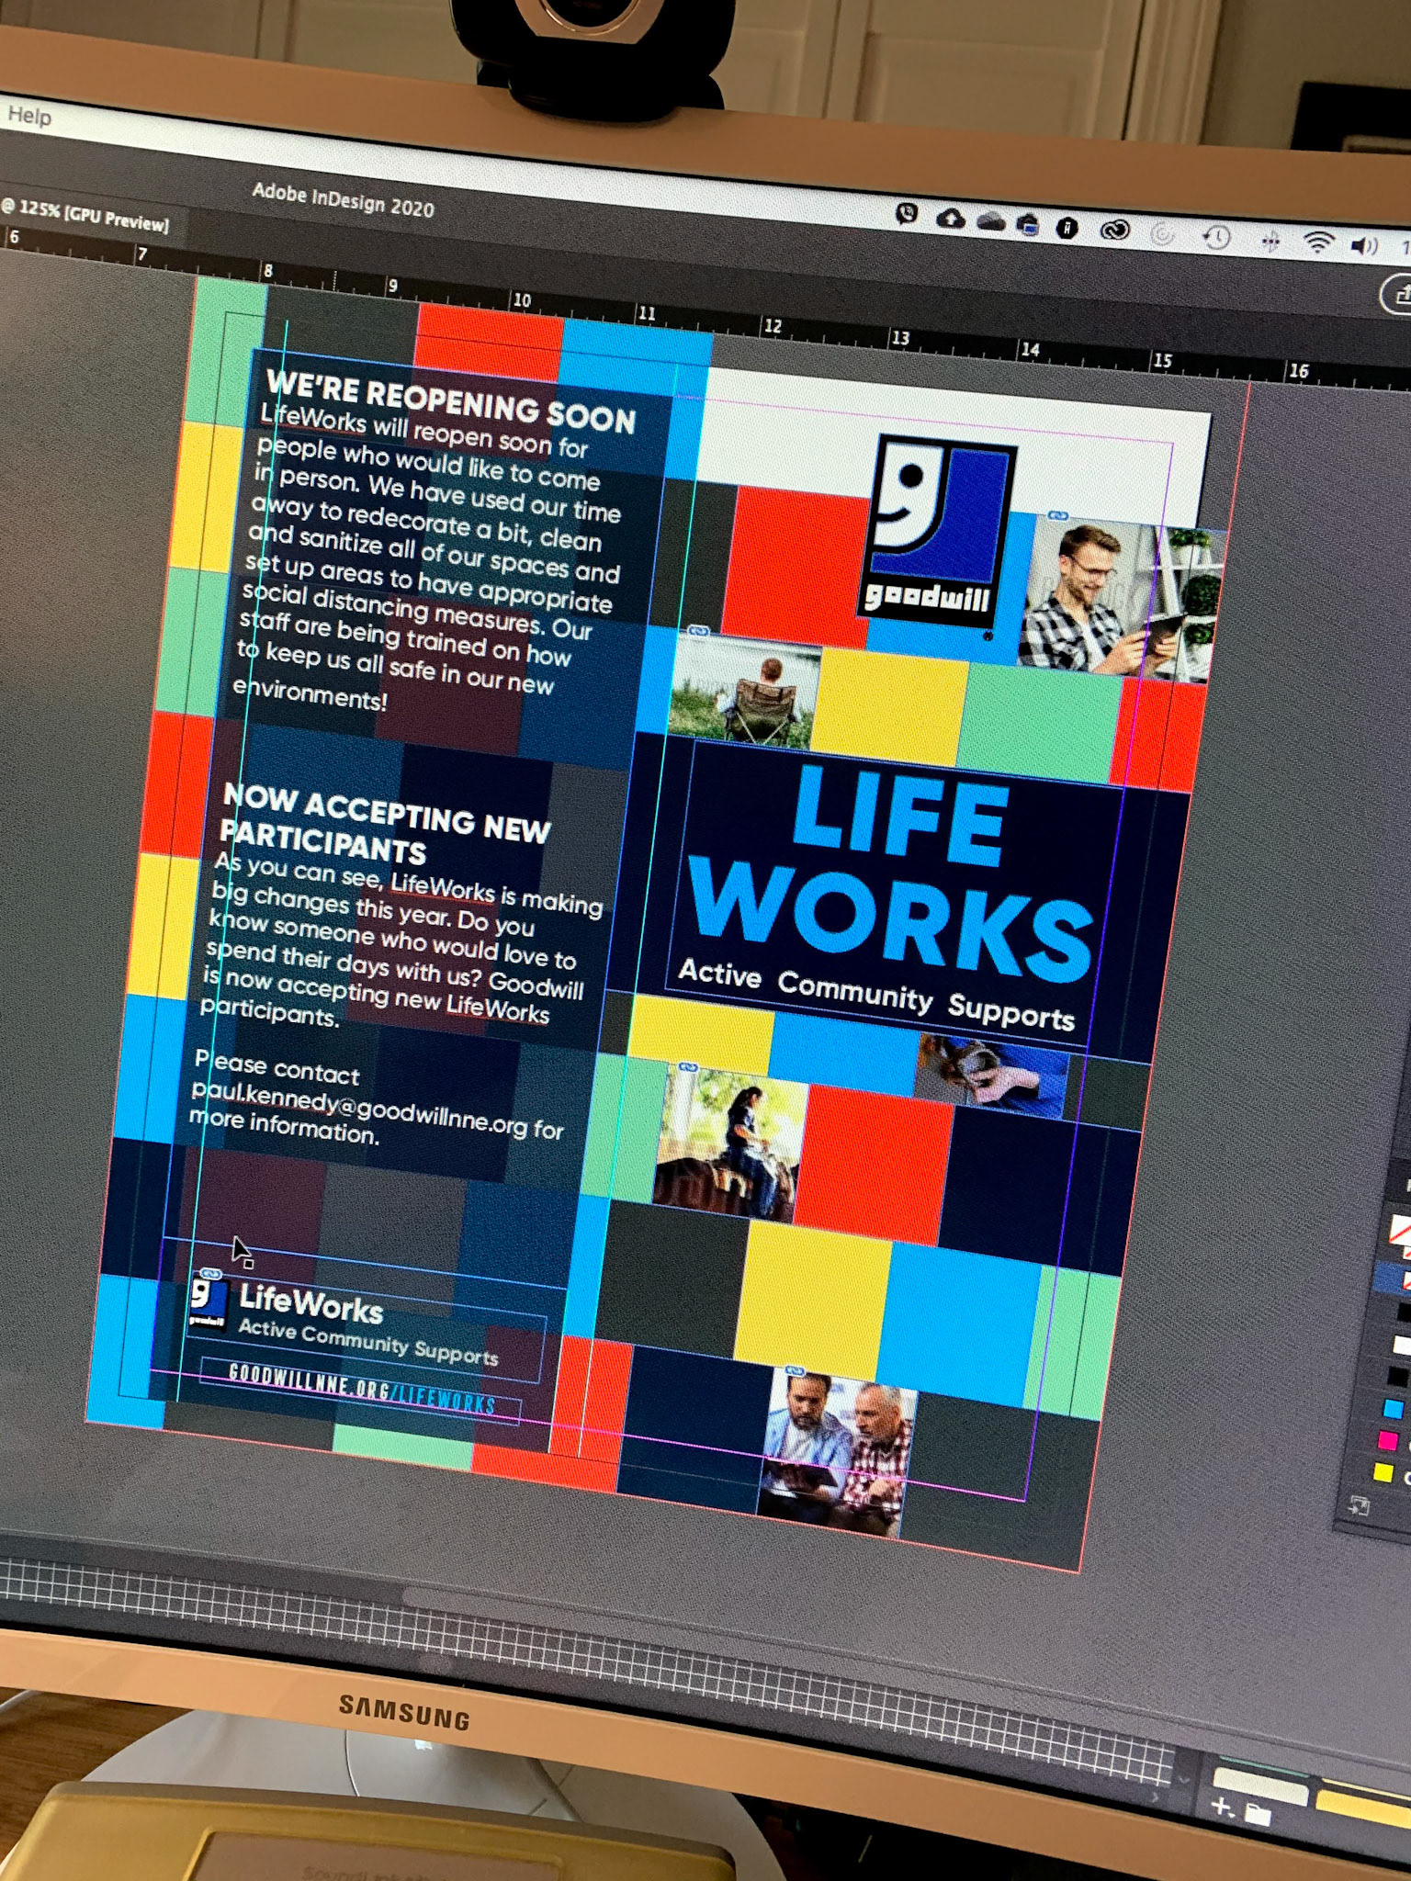Select the Magenta swatch
Image resolution: width=1411 pixels, height=1881 pixels.
click(x=1388, y=1439)
